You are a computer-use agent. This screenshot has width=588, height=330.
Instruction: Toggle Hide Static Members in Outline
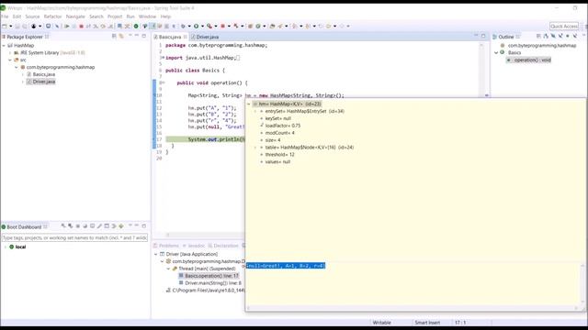pos(560,37)
